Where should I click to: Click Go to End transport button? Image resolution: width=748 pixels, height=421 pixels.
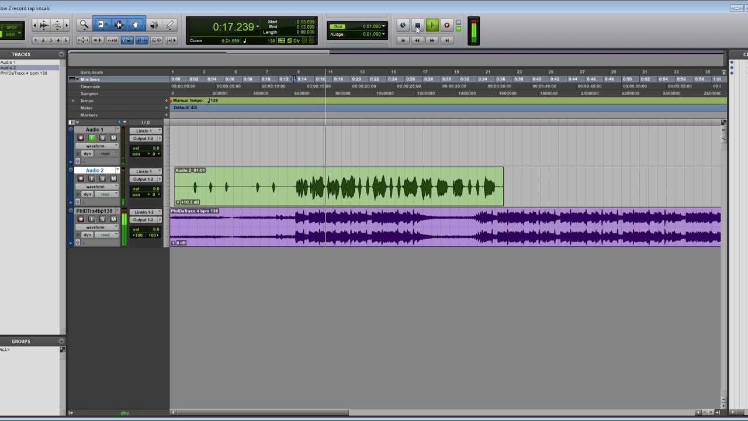point(446,40)
